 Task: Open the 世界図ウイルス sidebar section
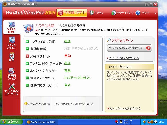click(x=11, y=74)
